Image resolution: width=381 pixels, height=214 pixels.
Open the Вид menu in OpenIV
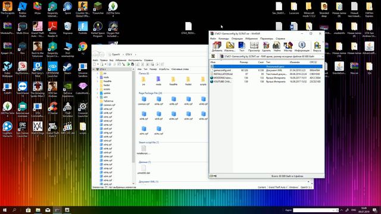click(111, 60)
